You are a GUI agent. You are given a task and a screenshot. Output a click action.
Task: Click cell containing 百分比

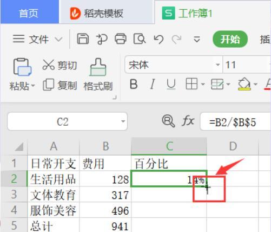pyautogui.click(x=169, y=163)
